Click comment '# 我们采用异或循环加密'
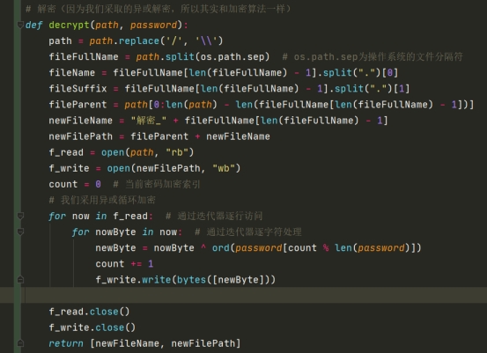Viewport: 487px width, 353px height. (x=102, y=200)
